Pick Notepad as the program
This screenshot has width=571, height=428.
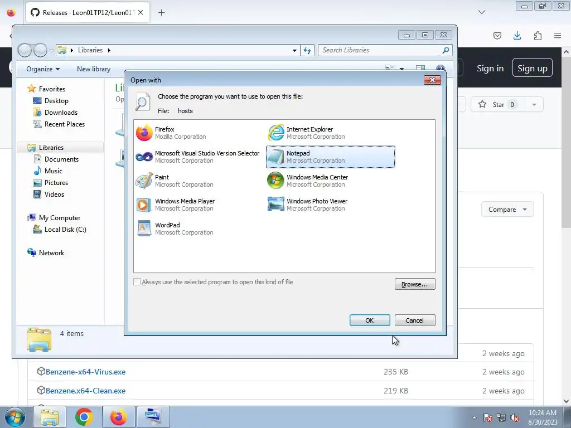pyautogui.click(x=330, y=157)
